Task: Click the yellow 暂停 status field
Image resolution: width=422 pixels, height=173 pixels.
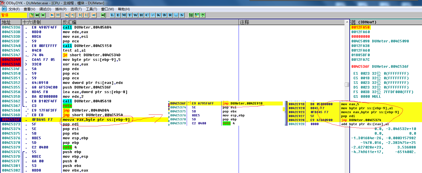Action: (x=14, y=15)
